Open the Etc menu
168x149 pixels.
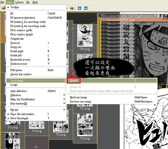(28, 2)
